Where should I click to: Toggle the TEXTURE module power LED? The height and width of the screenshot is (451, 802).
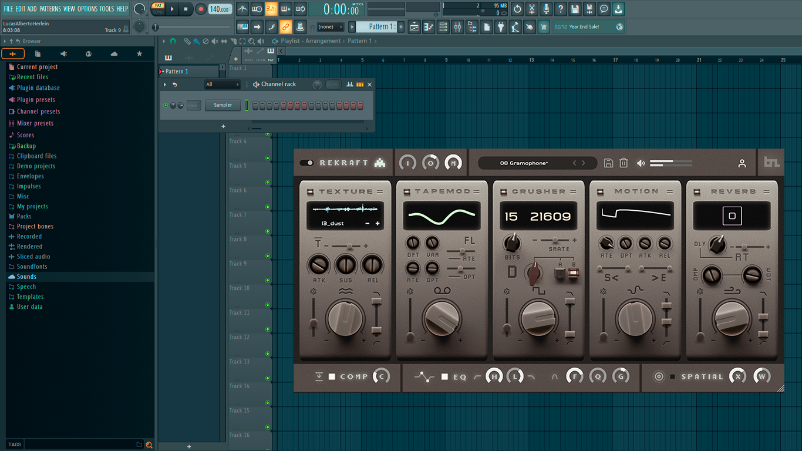pyautogui.click(x=311, y=191)
